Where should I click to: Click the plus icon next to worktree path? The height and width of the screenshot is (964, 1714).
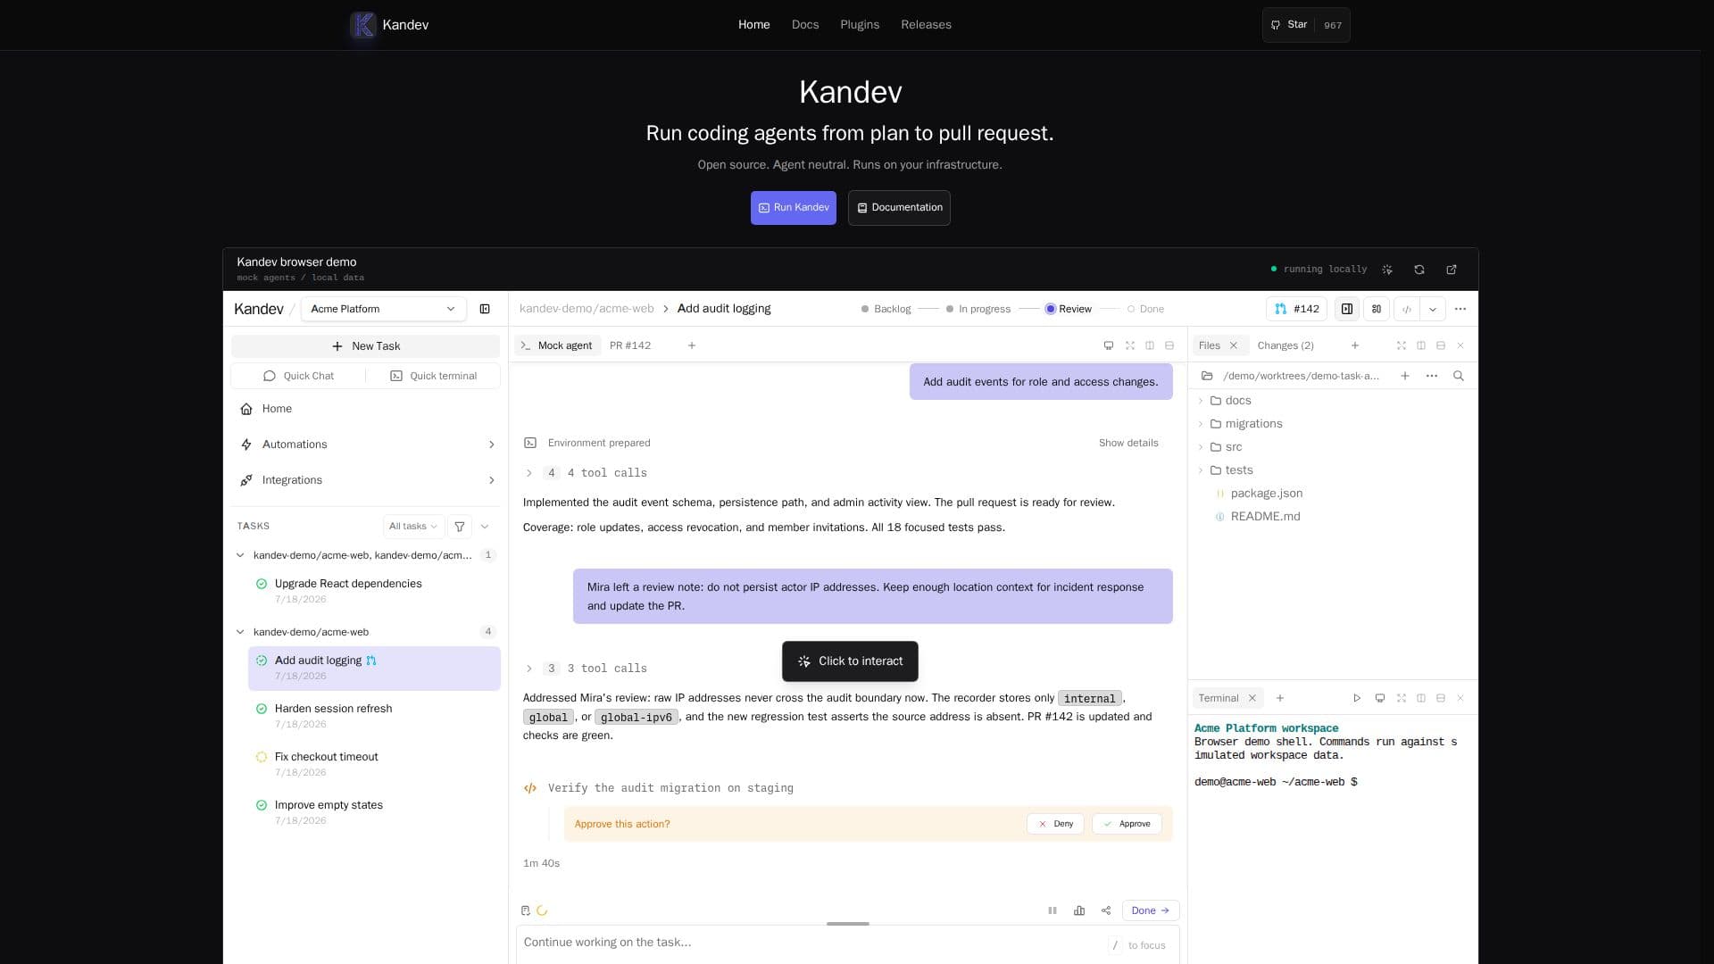click(x=1405, y=376)
